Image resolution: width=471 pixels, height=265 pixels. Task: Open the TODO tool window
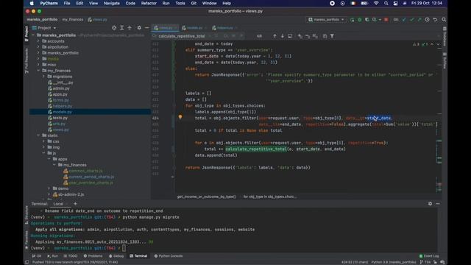click(x=71, y=256)
